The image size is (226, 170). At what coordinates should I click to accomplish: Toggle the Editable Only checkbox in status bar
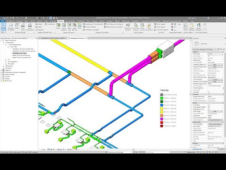[x=186, y=153]
